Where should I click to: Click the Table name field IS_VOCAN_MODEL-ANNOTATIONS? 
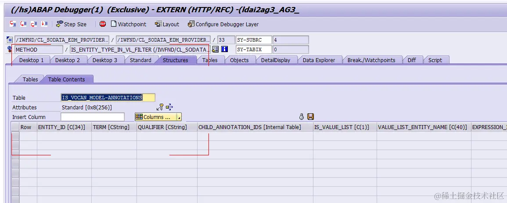click(108, 98)
